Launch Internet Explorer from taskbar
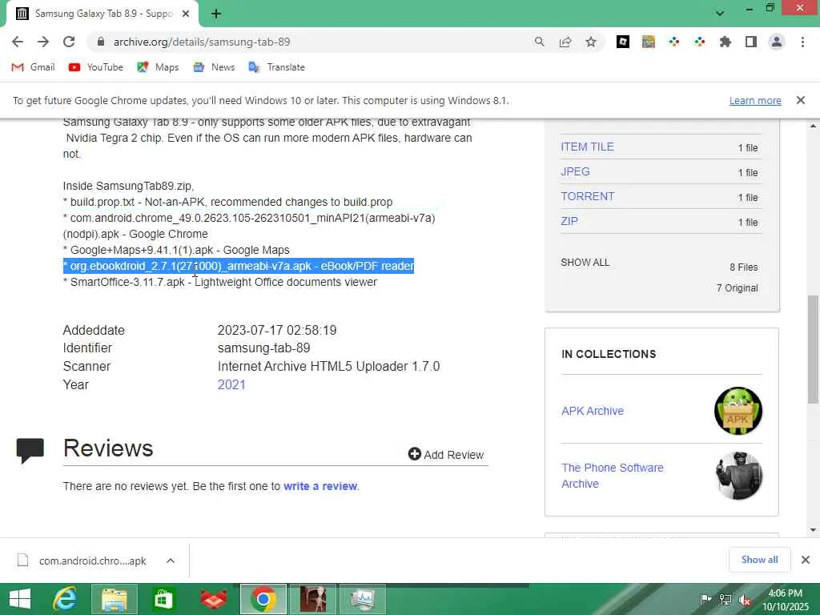Viewport: 820px width, 615px height. click(x=65, y=599)
